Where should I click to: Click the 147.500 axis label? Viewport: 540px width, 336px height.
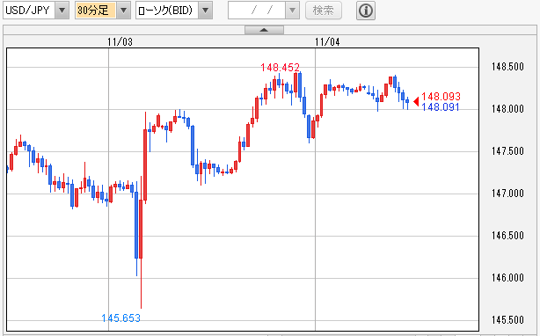(507, 150)
